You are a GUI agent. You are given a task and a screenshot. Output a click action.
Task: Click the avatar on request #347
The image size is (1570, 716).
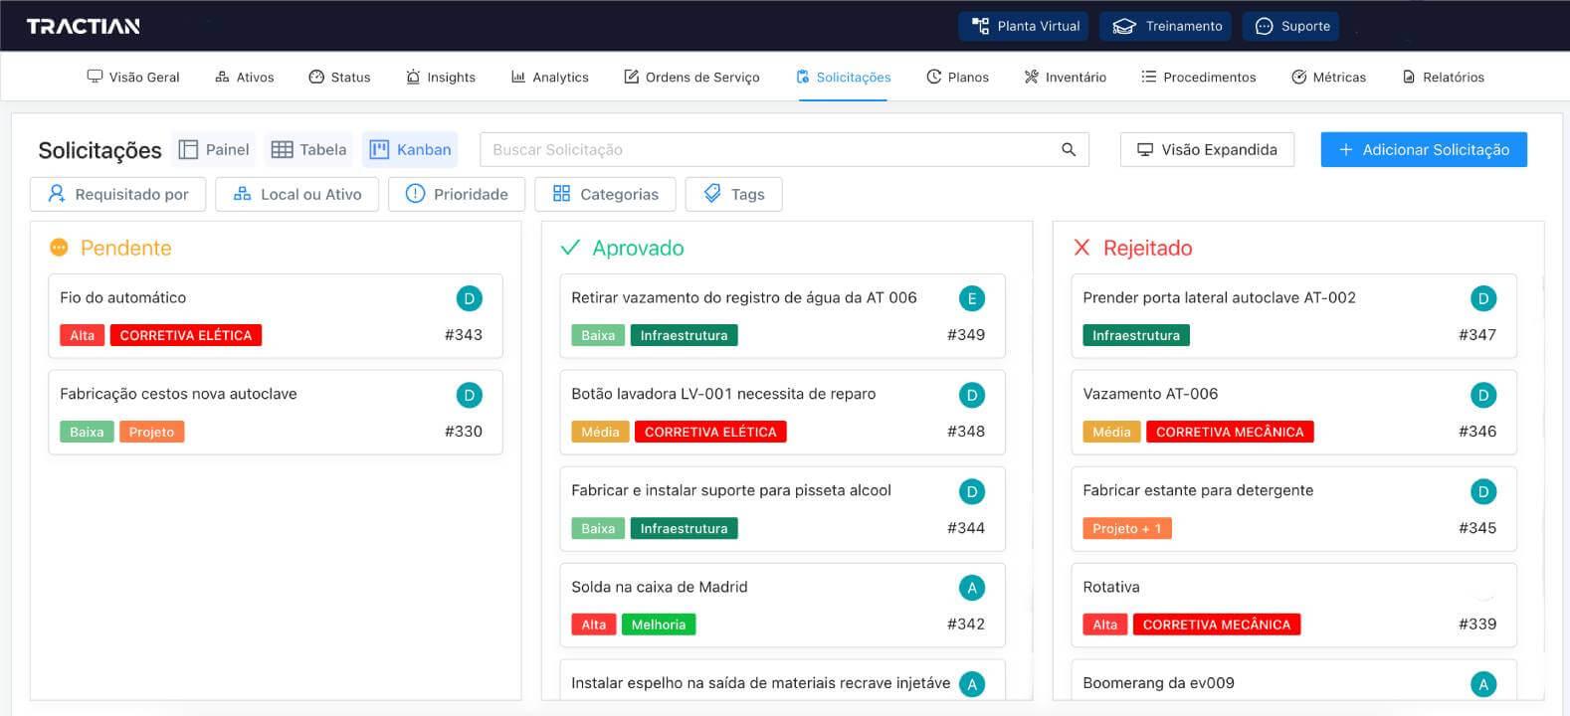1483,298
